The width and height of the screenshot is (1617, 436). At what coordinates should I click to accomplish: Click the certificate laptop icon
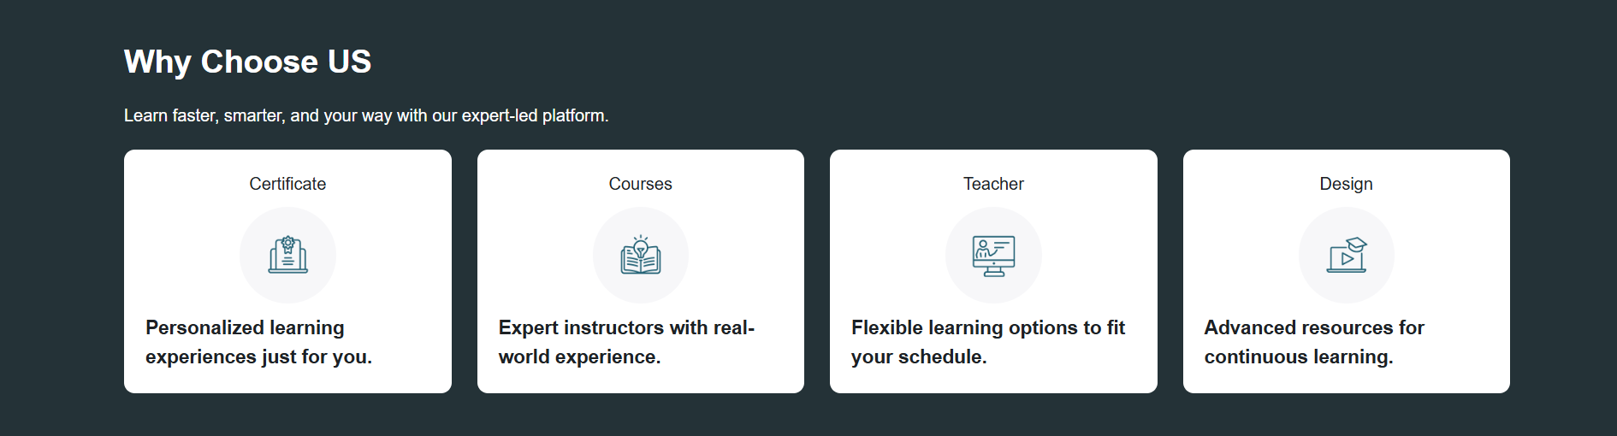[287, 255]
